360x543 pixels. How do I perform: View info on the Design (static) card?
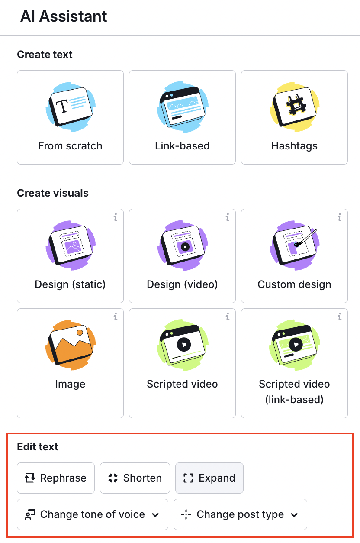[x=116, y=218]
